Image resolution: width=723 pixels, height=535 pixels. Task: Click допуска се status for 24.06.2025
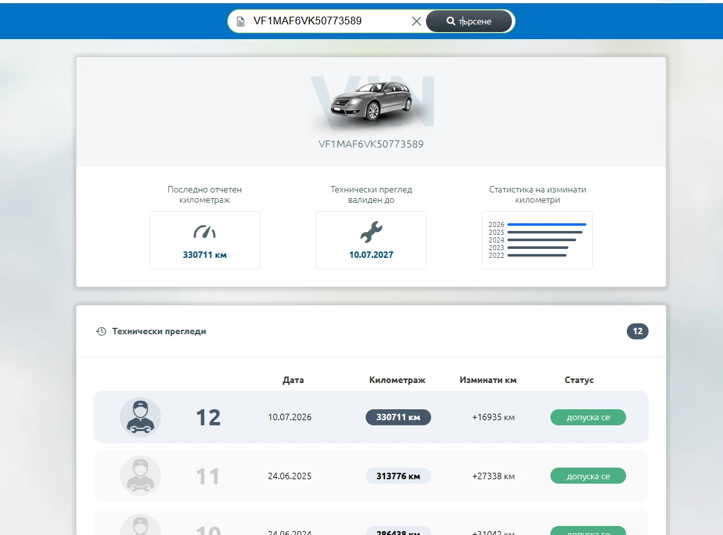pyautogui.click(x=588, y=476)
